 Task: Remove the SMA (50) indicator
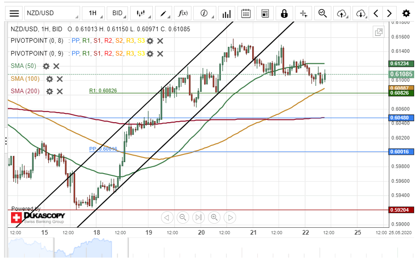pos(56,66)
